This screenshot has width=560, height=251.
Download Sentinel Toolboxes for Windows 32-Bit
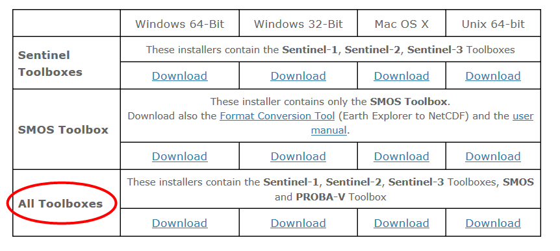coord(298,76)
